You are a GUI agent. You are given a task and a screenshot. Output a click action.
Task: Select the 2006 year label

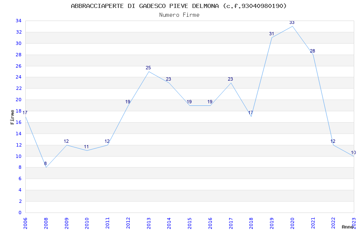click(25, 223)
